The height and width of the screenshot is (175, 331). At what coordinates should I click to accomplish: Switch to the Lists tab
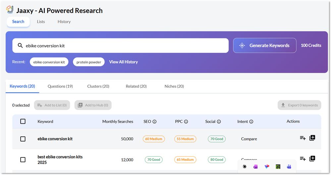(x=41, y=22)
